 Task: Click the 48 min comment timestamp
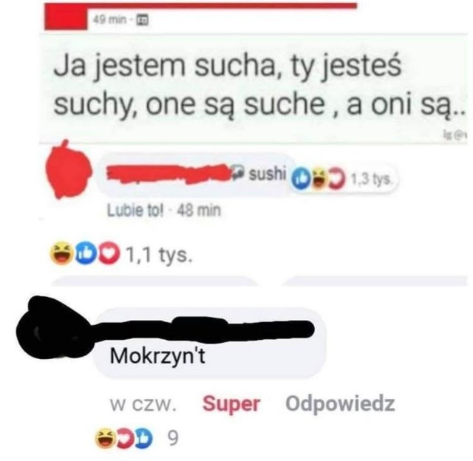click(199, 211)
